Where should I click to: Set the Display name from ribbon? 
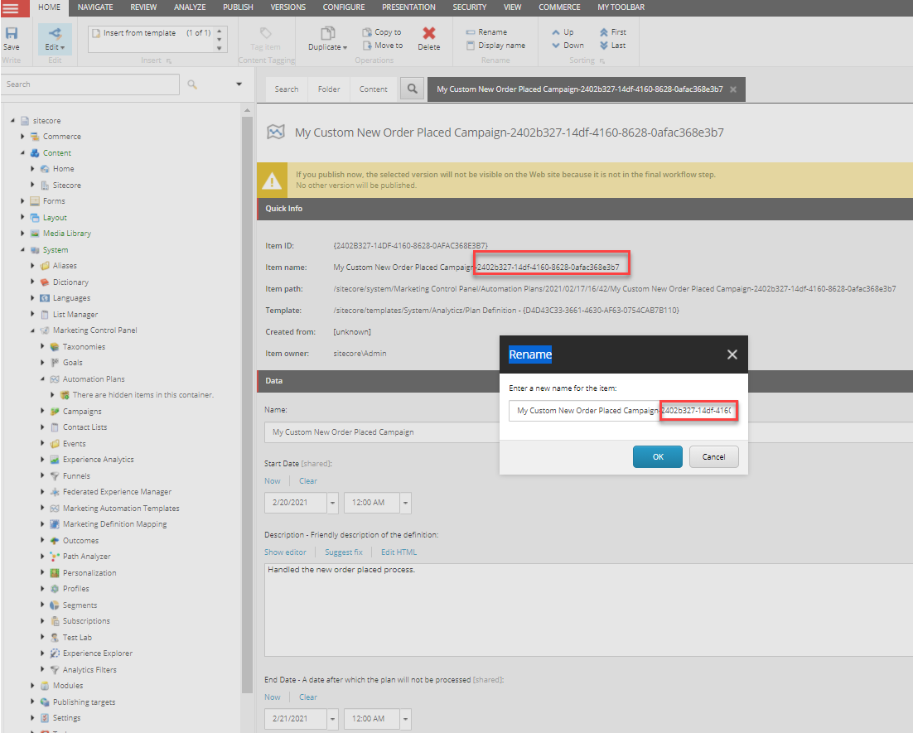(x=496, y=46)
